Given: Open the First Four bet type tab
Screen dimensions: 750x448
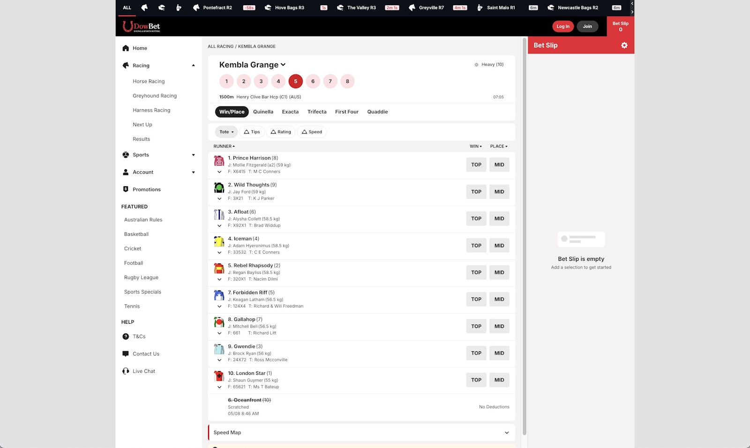Looking at the screenshot, I should [346, 112].
